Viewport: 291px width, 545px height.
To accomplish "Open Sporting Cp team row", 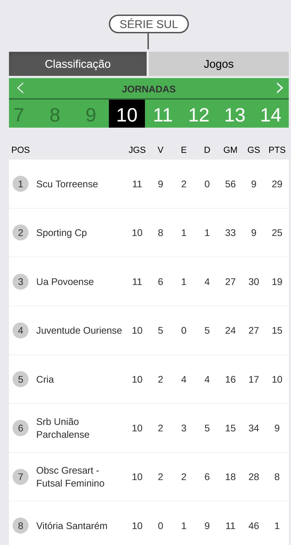I will click(62, 233).
